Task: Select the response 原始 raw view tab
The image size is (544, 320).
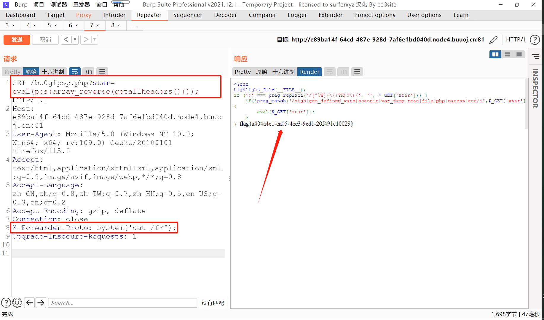Action: click(x=261, y=72)
